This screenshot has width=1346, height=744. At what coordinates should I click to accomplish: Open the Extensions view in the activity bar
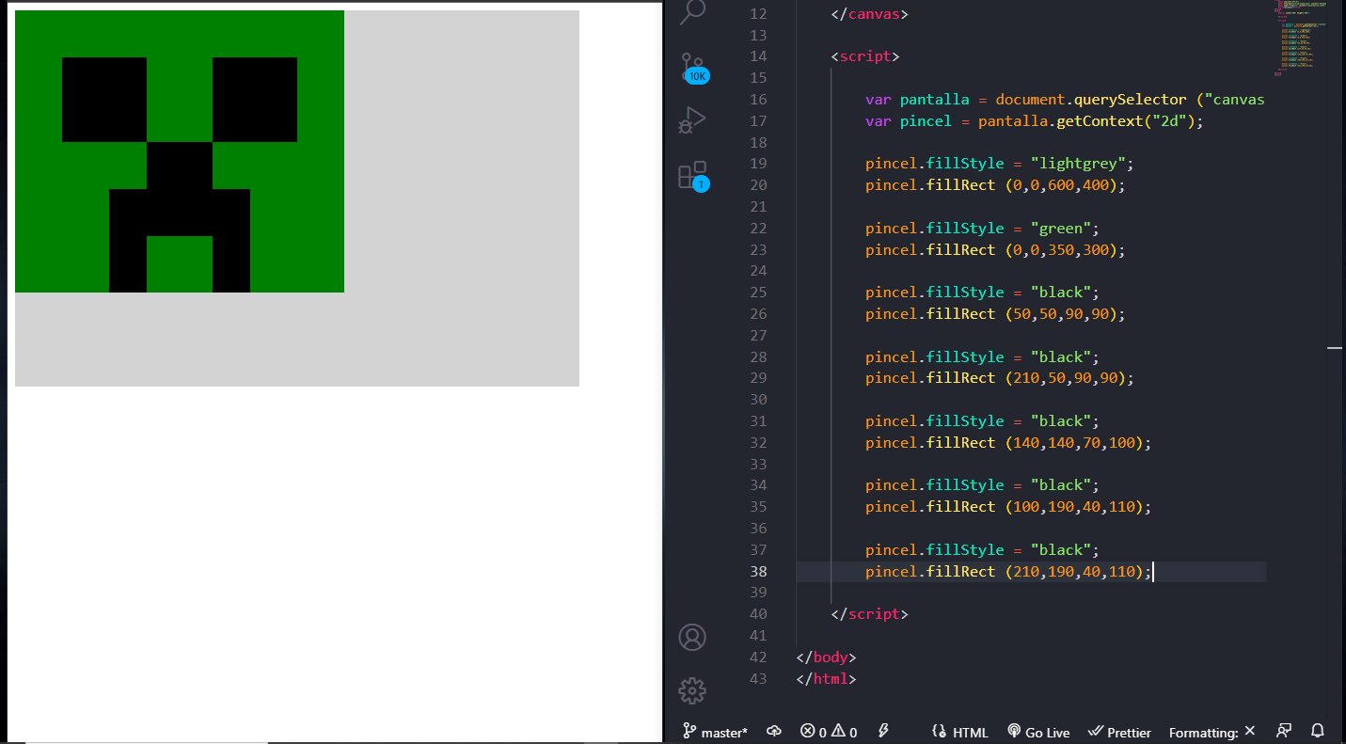pyautogui.click(x=693, y=176)
